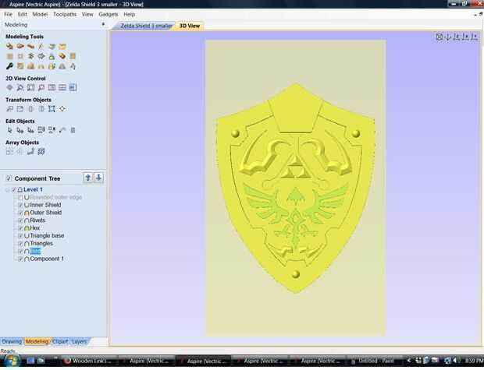Select the Triangle base tree item
484x370 pixels.
[x=47, y=236]
